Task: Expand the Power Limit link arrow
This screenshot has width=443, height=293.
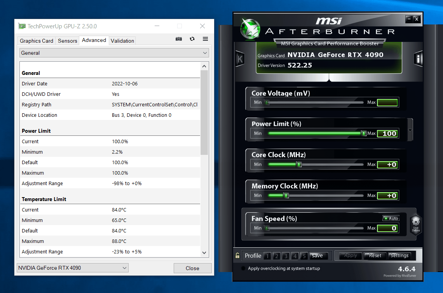Action: 410,130
